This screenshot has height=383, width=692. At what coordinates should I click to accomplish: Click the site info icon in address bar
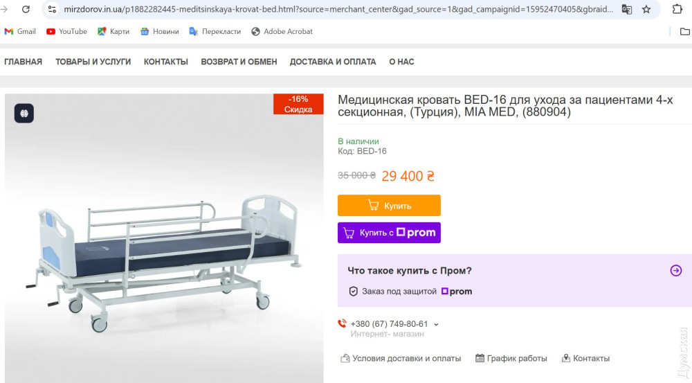click(x=52, y=10)
